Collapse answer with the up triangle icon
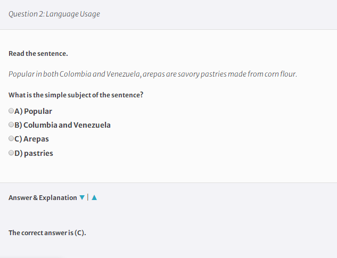The image size is (337, 258). click(x=94, y=197)
